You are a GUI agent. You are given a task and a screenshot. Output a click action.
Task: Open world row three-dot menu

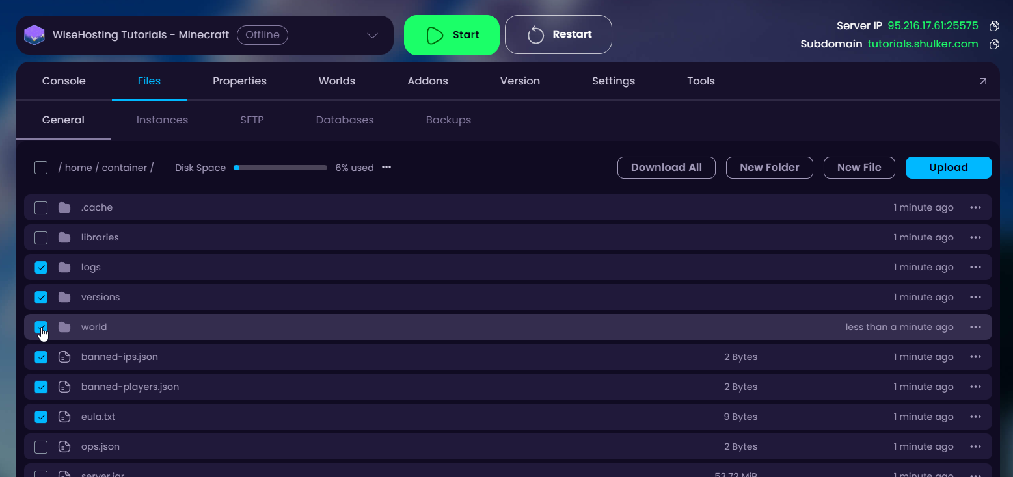[x=975, y=327]
